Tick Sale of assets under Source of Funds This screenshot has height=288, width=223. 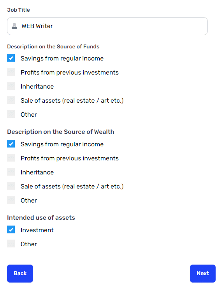tap(11, 100)
